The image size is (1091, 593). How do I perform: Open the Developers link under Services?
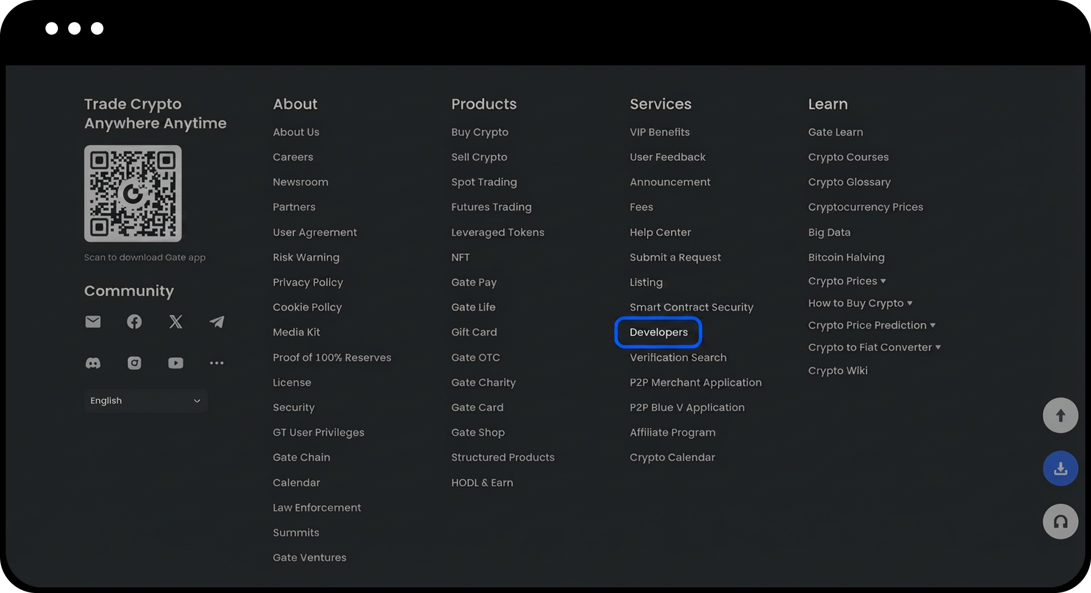[x=659, y=332]
